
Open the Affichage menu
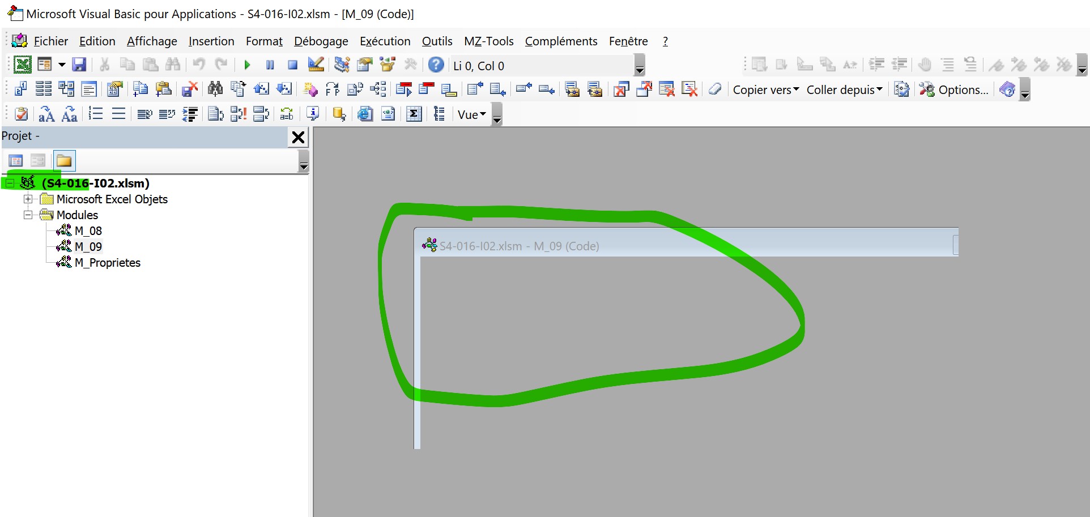pyautogui.click(x=152, y=41)
